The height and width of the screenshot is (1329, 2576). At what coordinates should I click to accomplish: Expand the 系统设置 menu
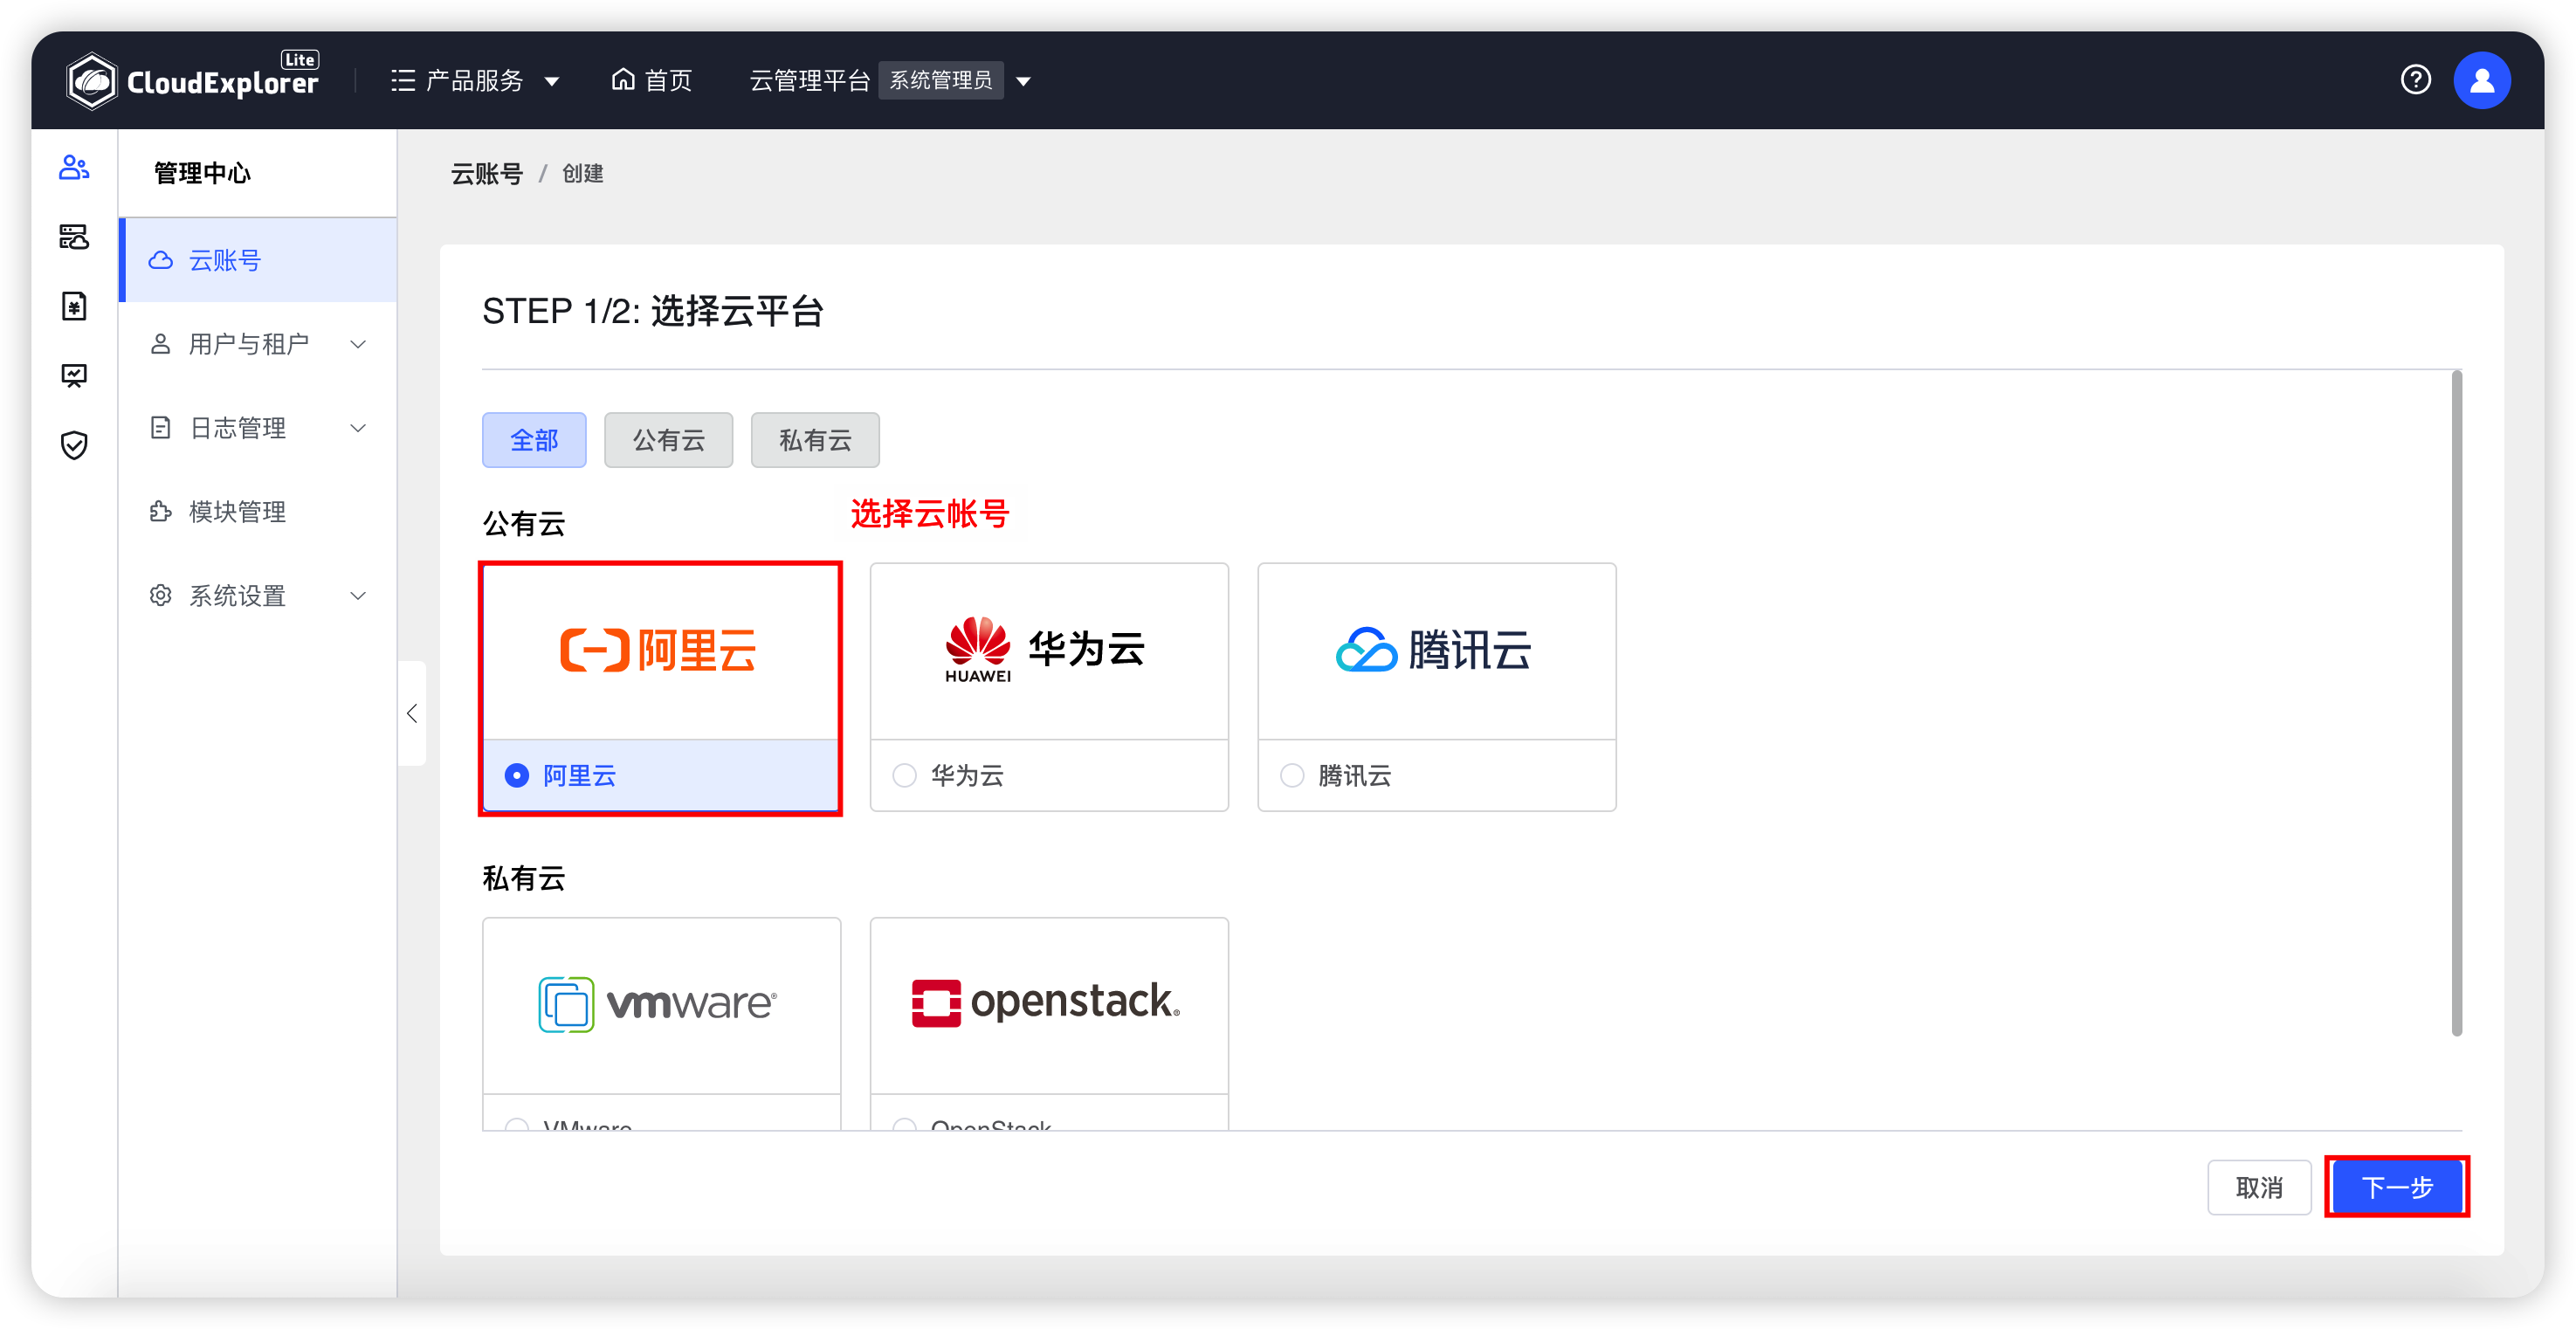pos(259,596)
